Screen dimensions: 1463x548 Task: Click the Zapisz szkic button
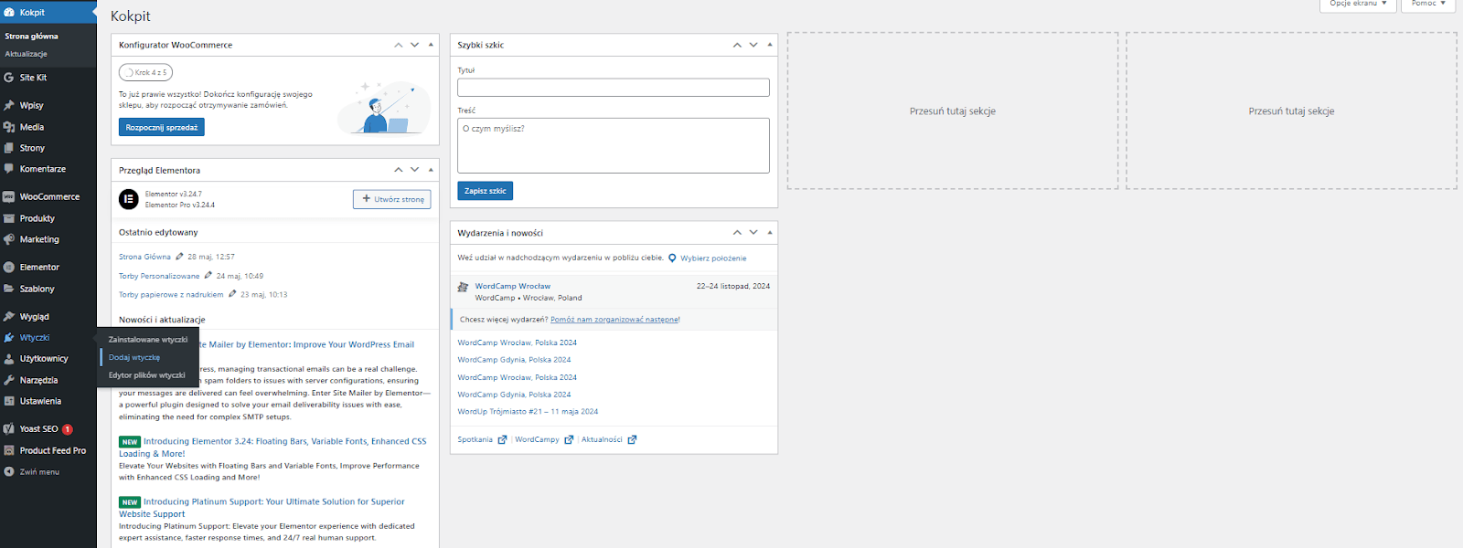(485, 191)
